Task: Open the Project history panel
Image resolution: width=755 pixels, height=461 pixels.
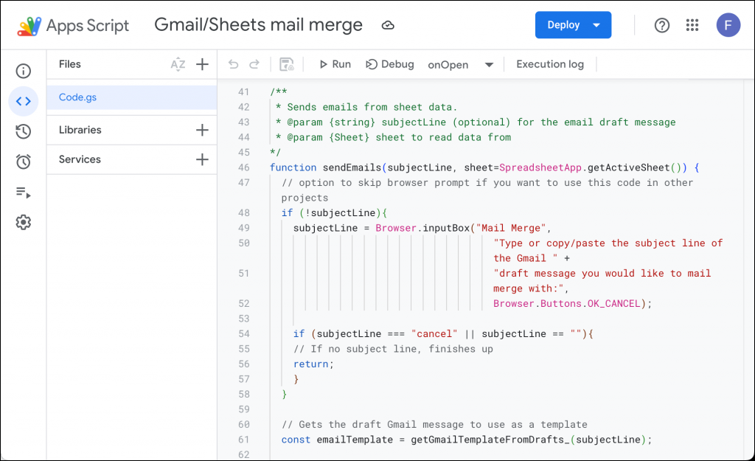Action: 23,131
